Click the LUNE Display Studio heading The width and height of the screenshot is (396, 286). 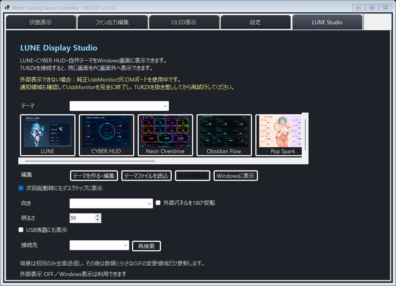coord(58,48)
